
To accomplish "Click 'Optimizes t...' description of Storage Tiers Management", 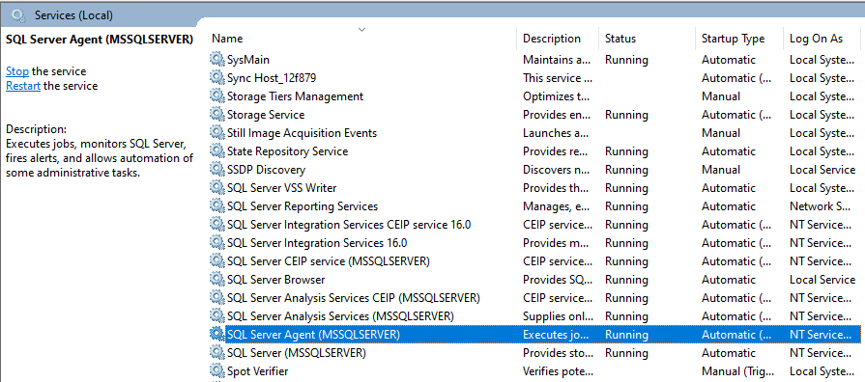I will click(556, 96).
